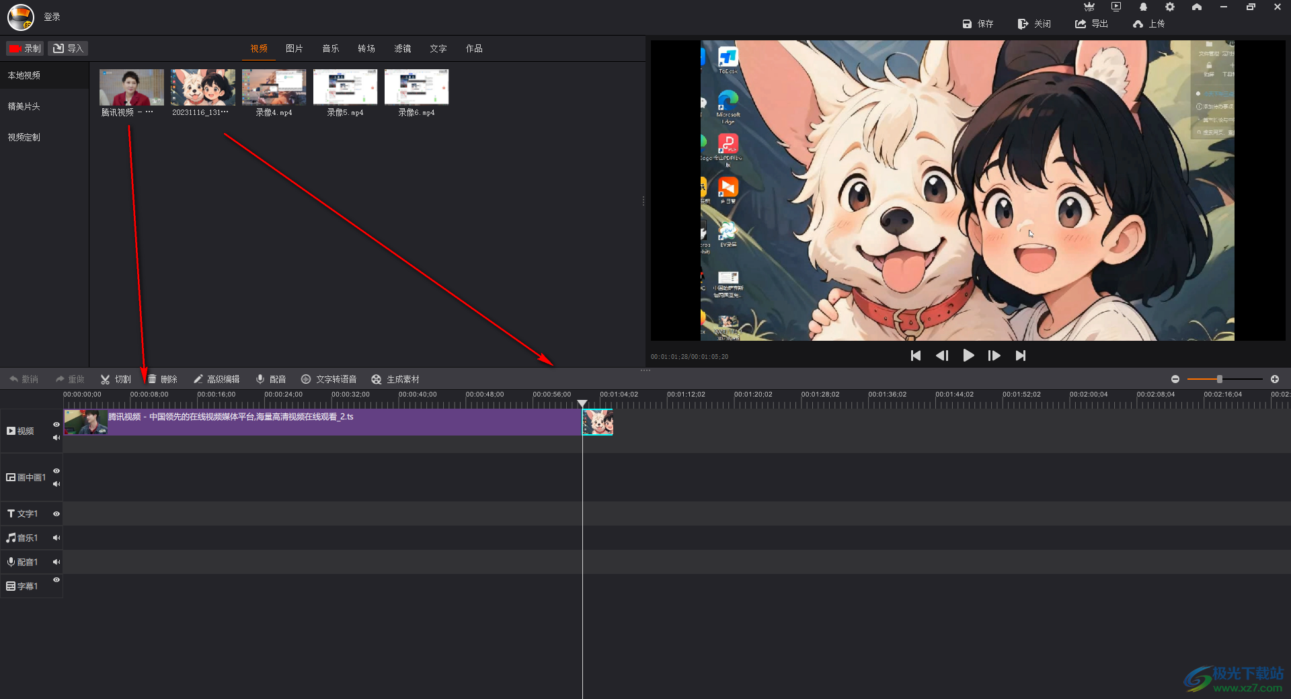Toggle visibility of the 视频 track
The width and height of the screenshot is (1291, 699).
pos(56,425)
